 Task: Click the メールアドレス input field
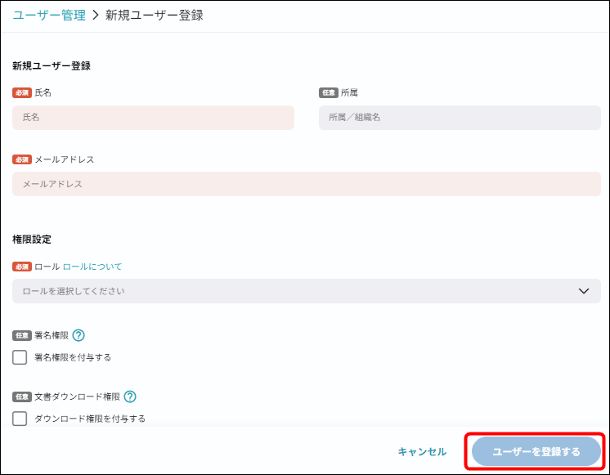point(307,184)
